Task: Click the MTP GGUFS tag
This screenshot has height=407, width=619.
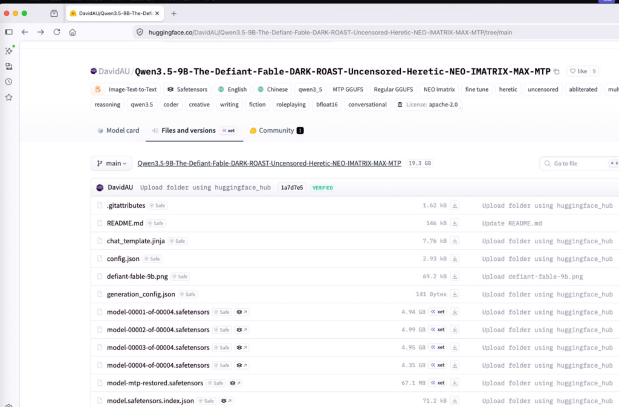Action: click(x=348, y=89)
